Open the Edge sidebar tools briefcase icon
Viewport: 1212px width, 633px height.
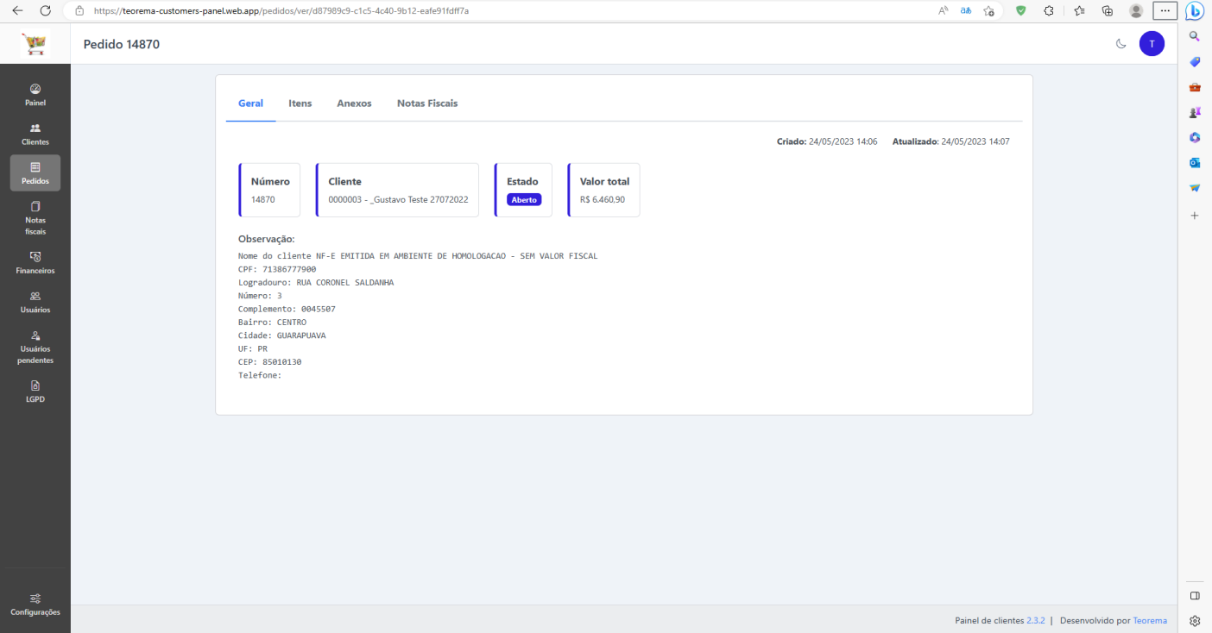point(1195,87)
